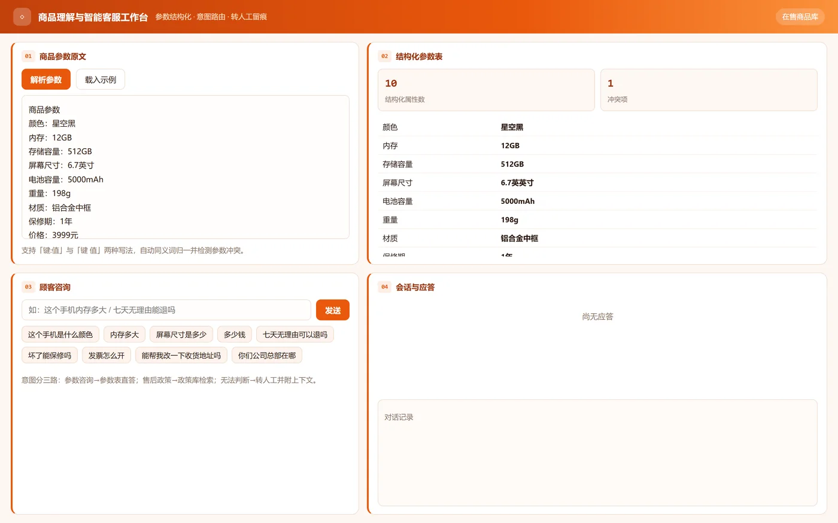Click the 屏幕尺寸 attribute name in table
This screenshot has width=838, height=523.
pos(397,183)
